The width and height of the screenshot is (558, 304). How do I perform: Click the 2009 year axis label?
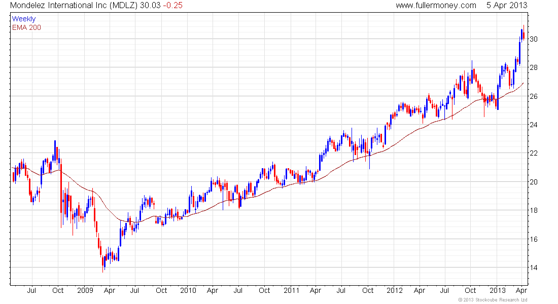(85, 290)
